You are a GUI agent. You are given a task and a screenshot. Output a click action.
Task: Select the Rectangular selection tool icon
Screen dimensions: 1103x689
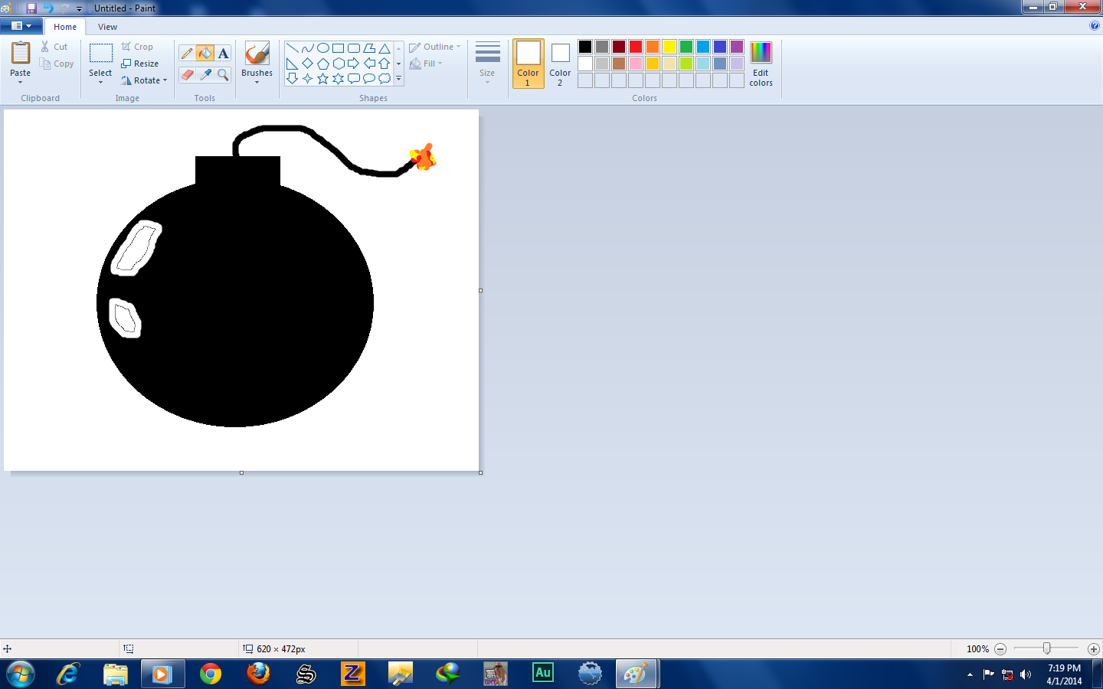[100, 53]
